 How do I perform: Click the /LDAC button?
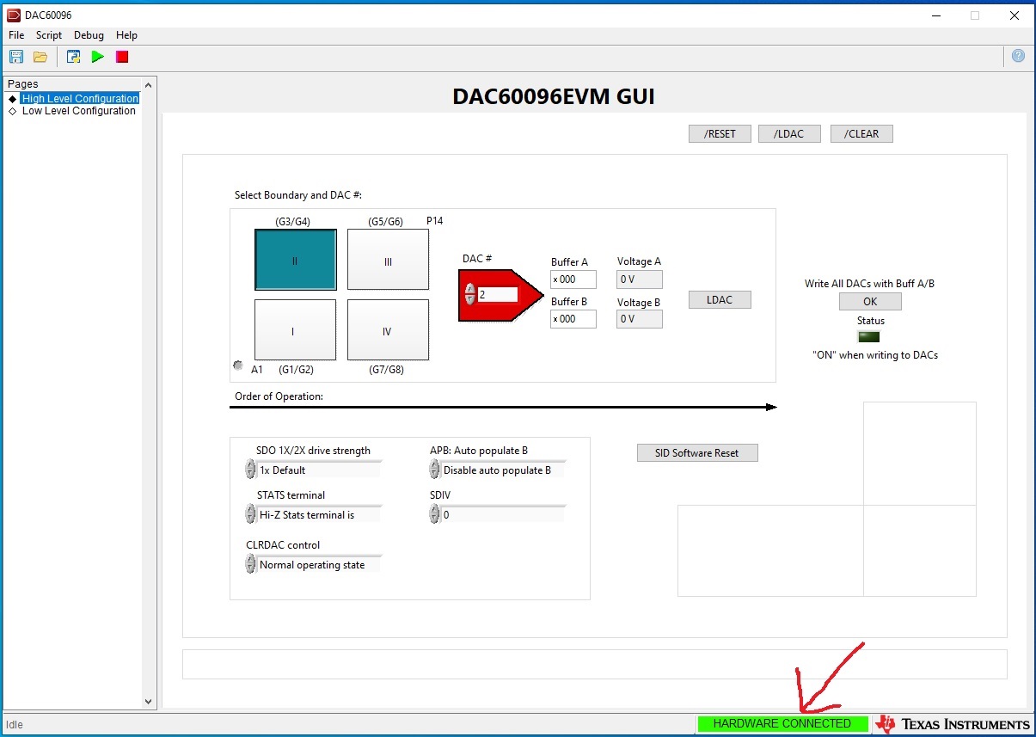[x=789, y=134]
